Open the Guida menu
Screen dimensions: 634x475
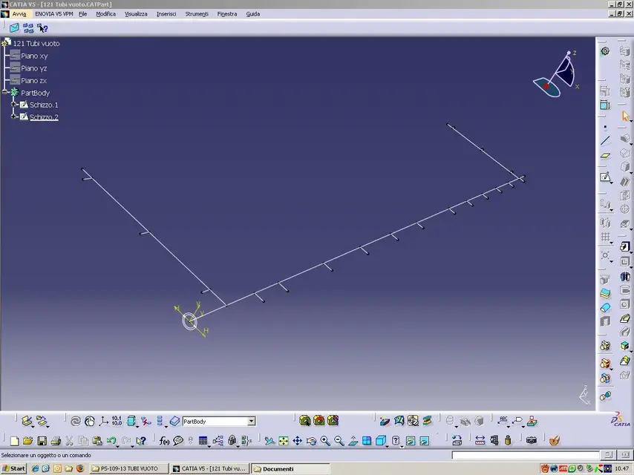tap(252, 14)
